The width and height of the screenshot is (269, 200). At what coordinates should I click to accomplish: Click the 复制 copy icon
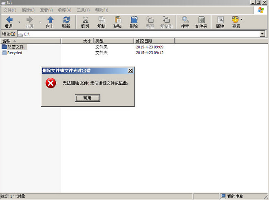coord(101,20)
